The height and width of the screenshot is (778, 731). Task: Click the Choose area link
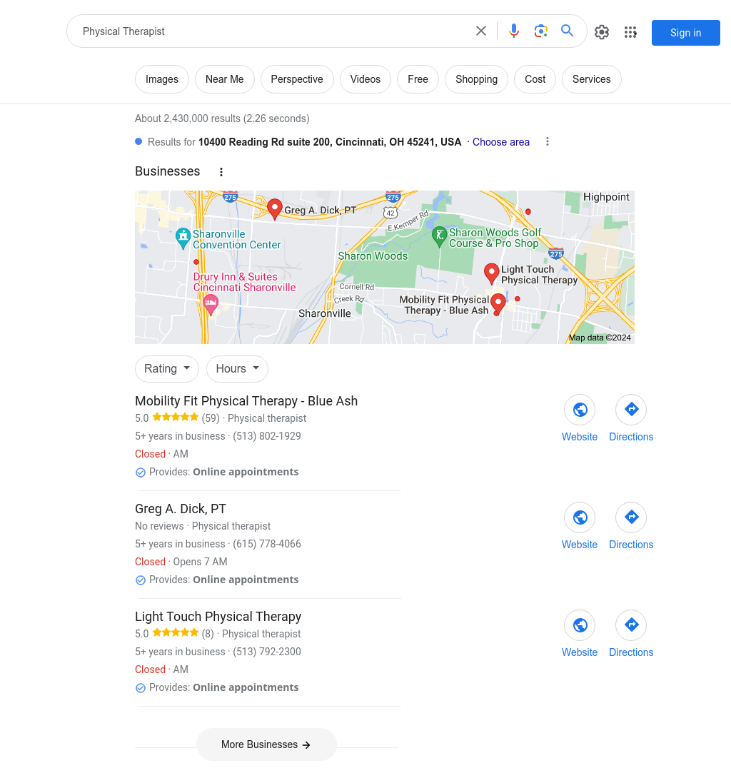(x=500, y=142)
